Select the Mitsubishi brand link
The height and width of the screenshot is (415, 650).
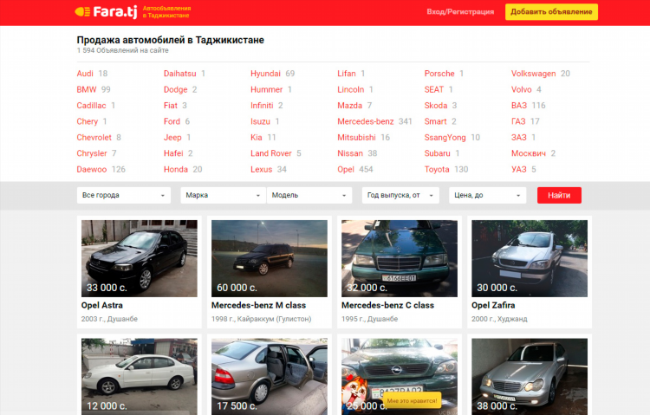pos(356,137)
